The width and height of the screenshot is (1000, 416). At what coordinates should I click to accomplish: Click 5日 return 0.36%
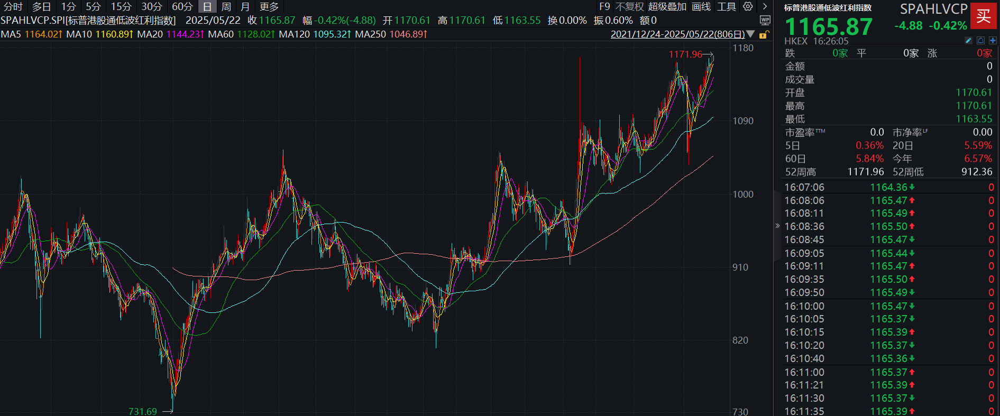(870, 145)
